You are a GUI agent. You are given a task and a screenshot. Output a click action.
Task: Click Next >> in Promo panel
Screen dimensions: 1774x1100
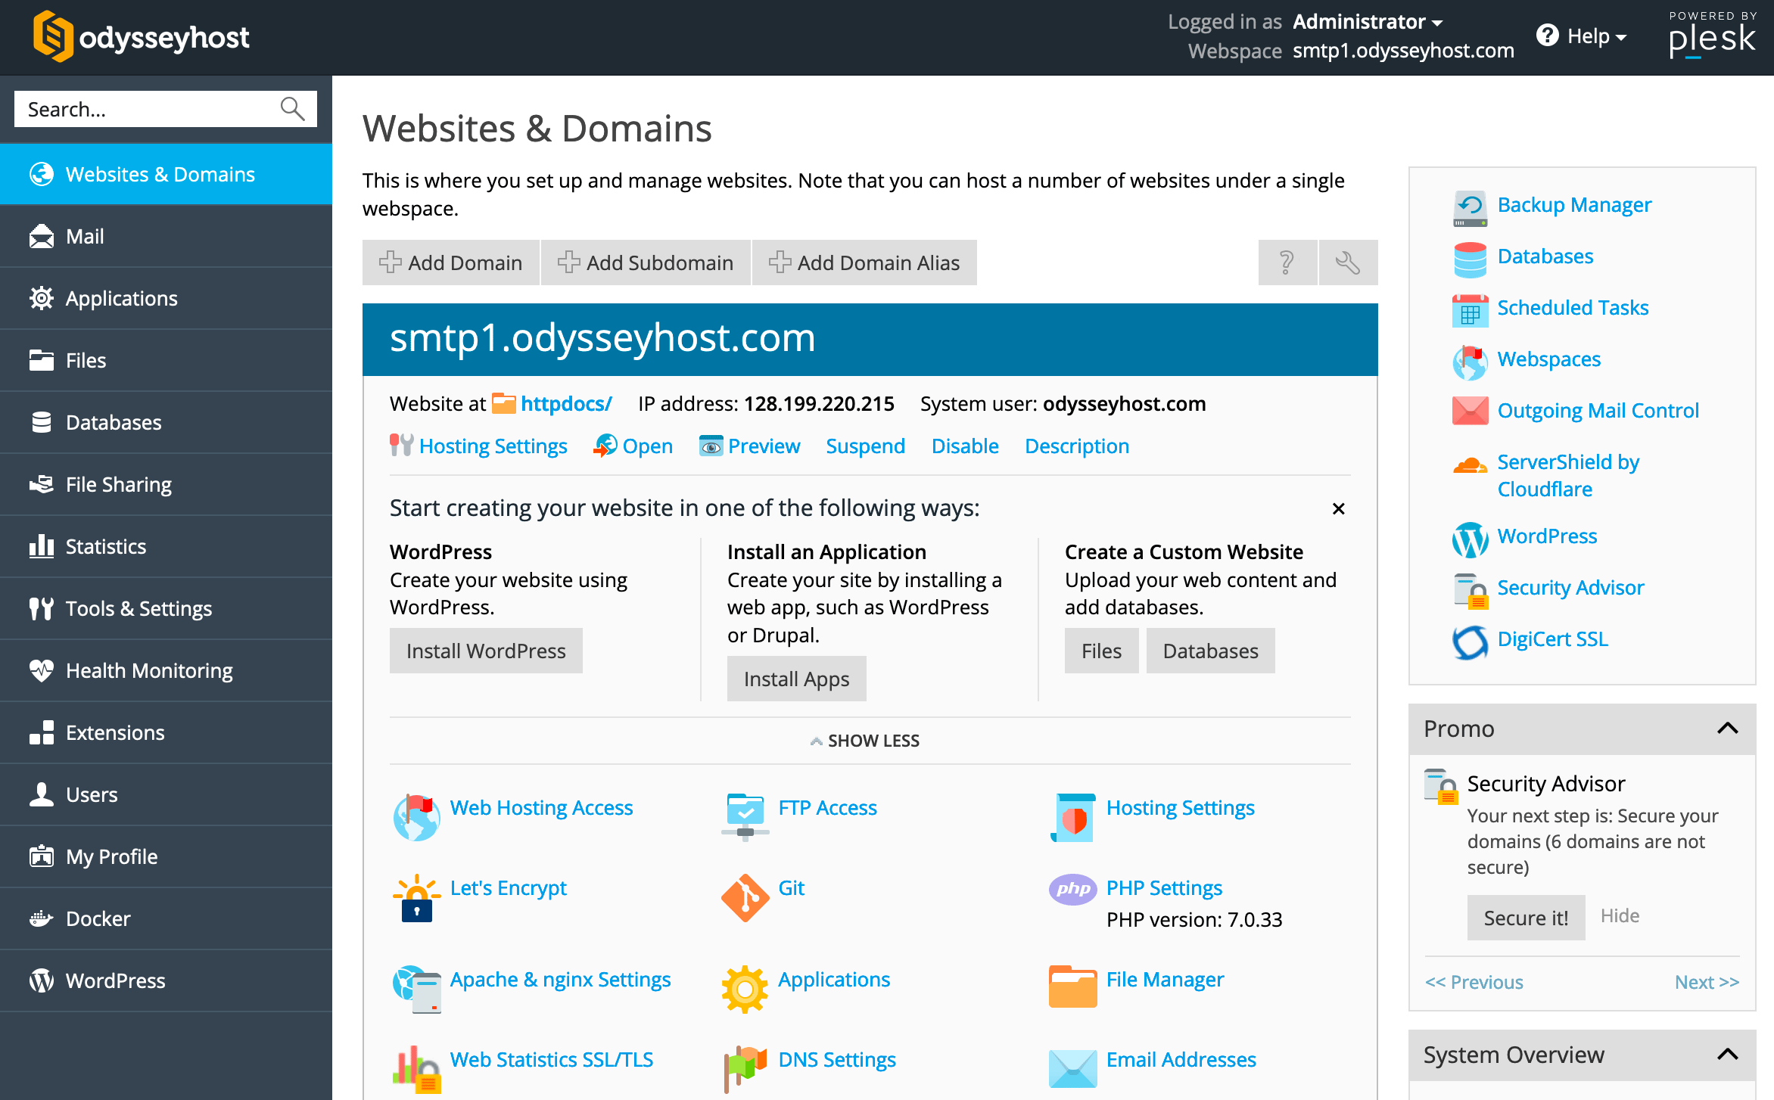[x=1707, y=982]
